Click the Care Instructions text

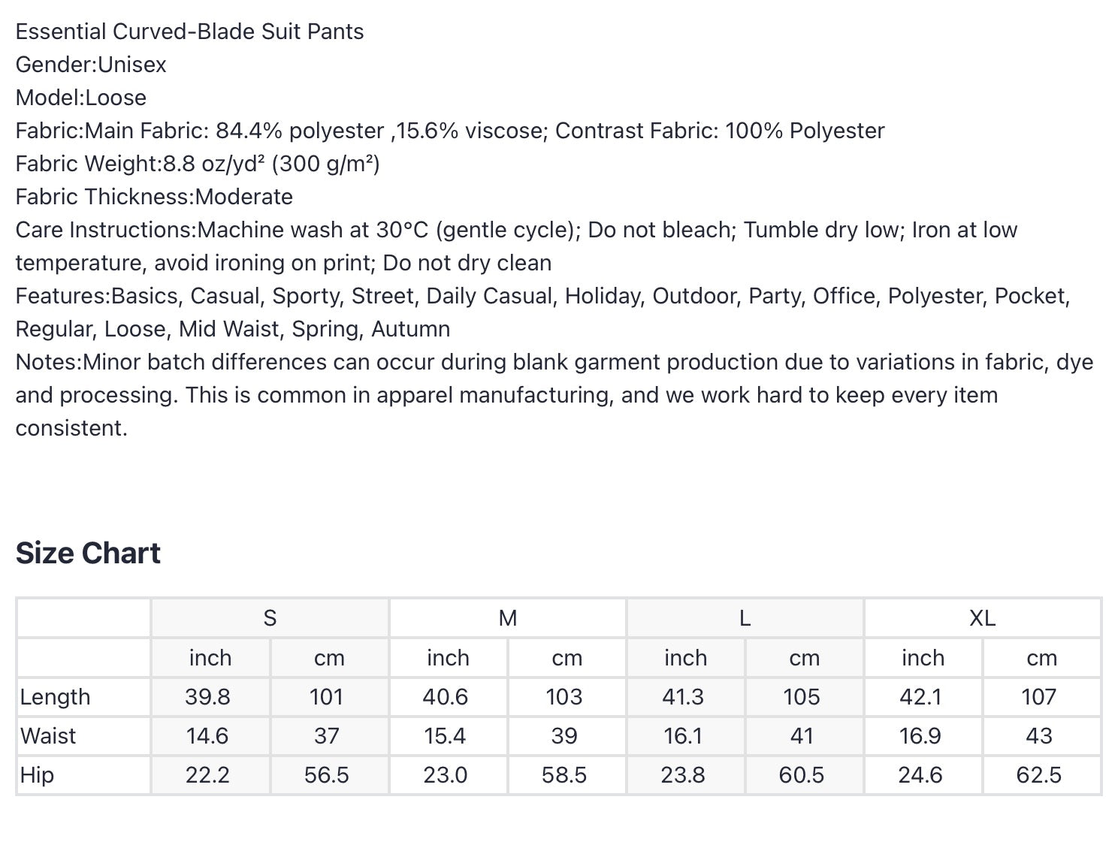click(x=516, y=246)
